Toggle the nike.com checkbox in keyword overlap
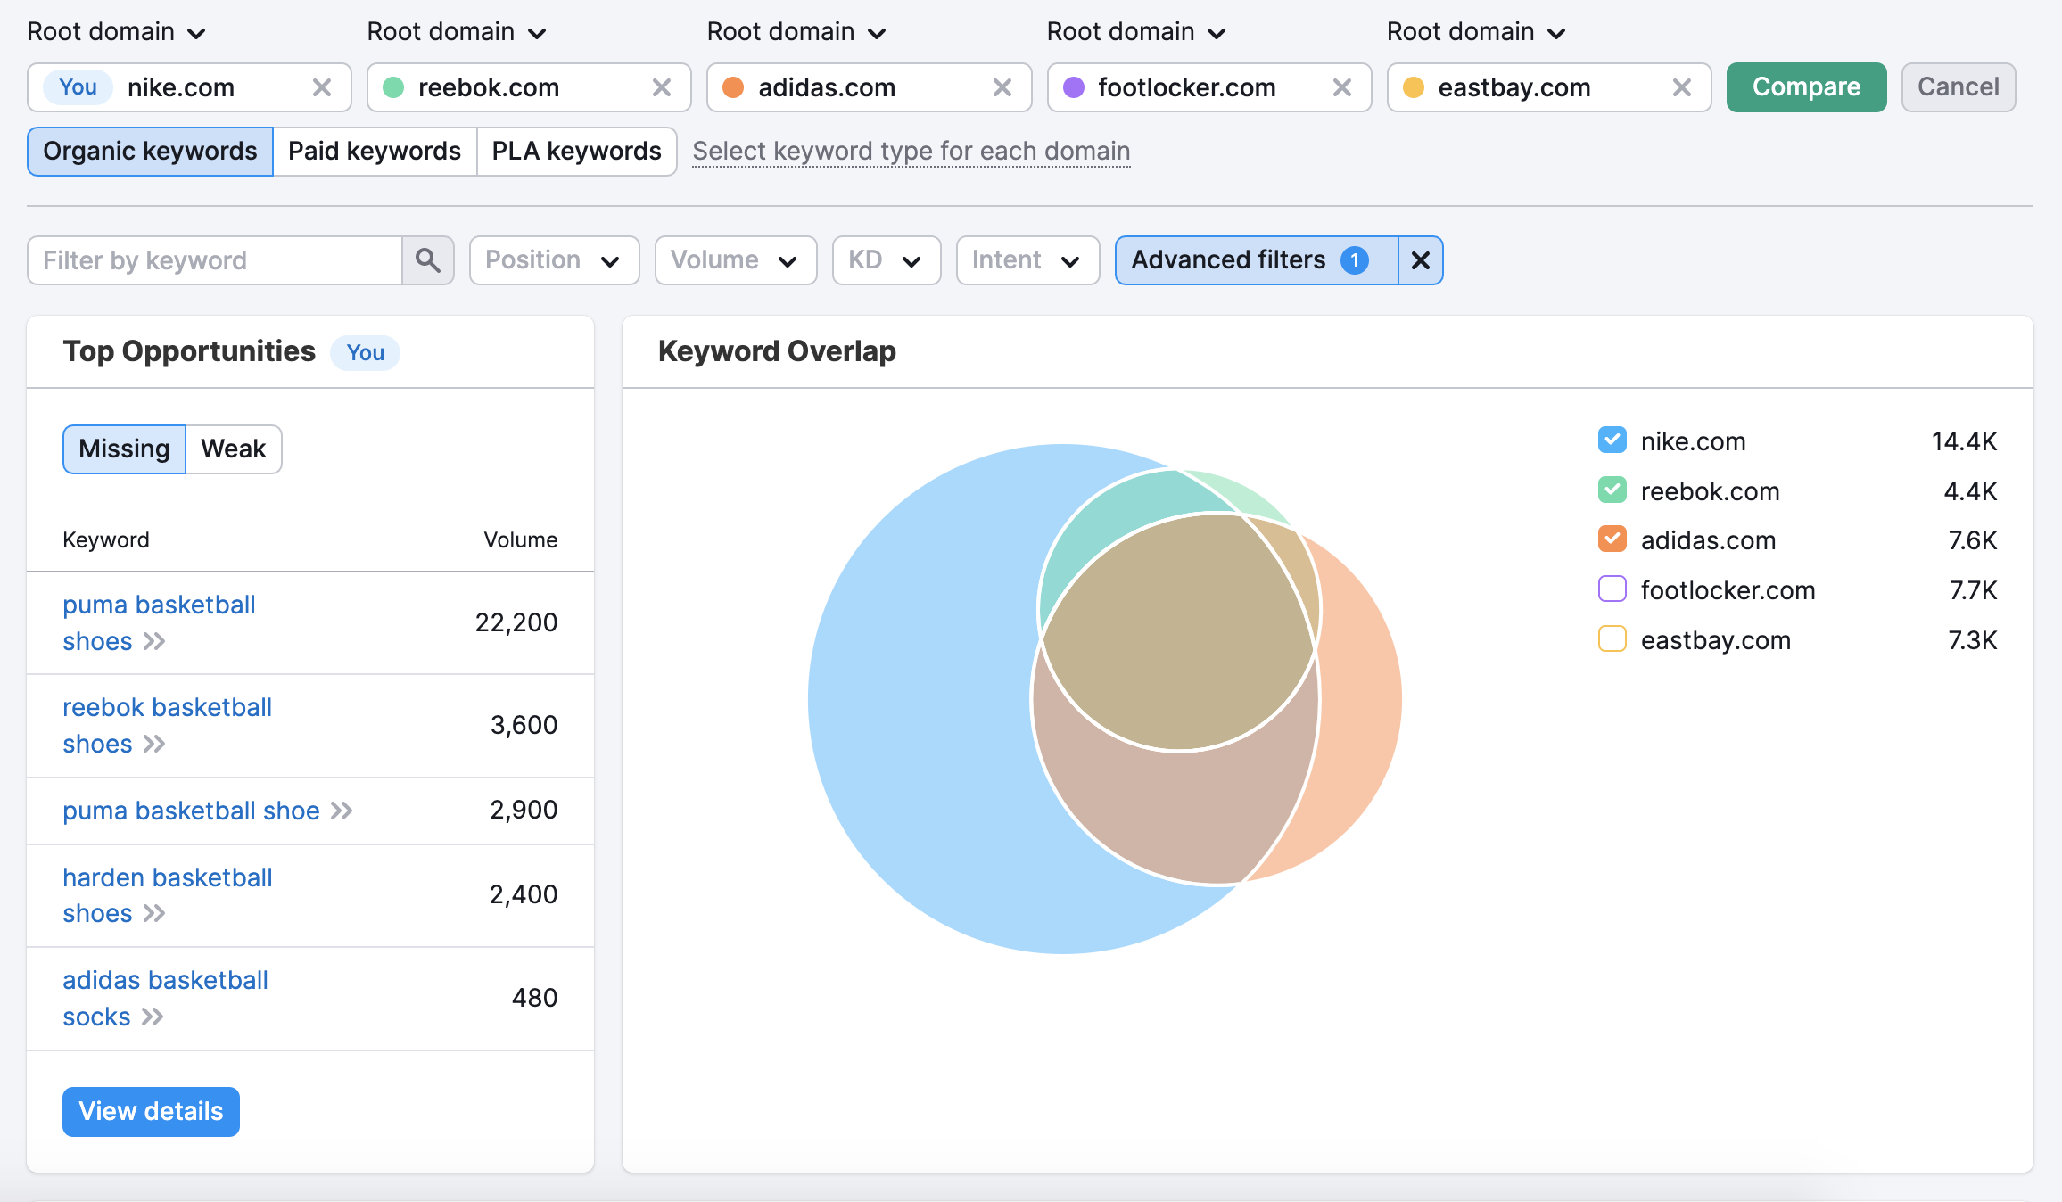Screen dimensions: 2062x1202 (x=1610, y=440)
